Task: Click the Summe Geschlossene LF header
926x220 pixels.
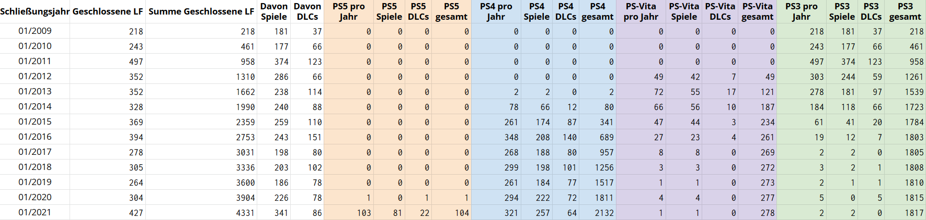Action: 201,11
